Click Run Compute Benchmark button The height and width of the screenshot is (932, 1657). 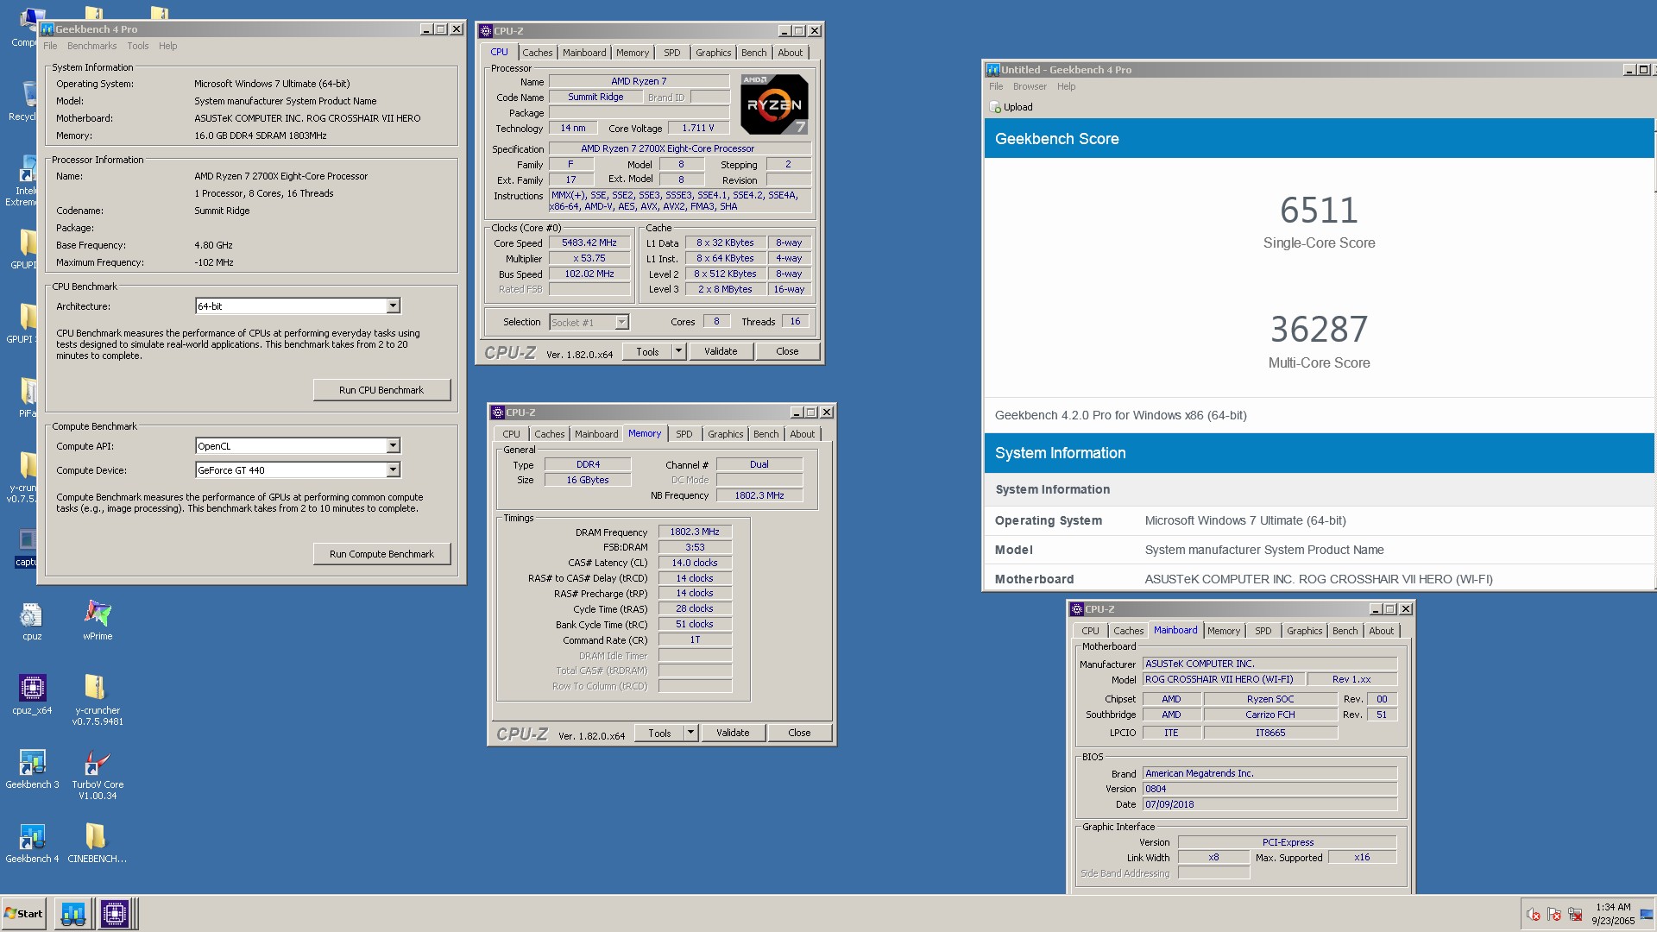tap(381, 554)
